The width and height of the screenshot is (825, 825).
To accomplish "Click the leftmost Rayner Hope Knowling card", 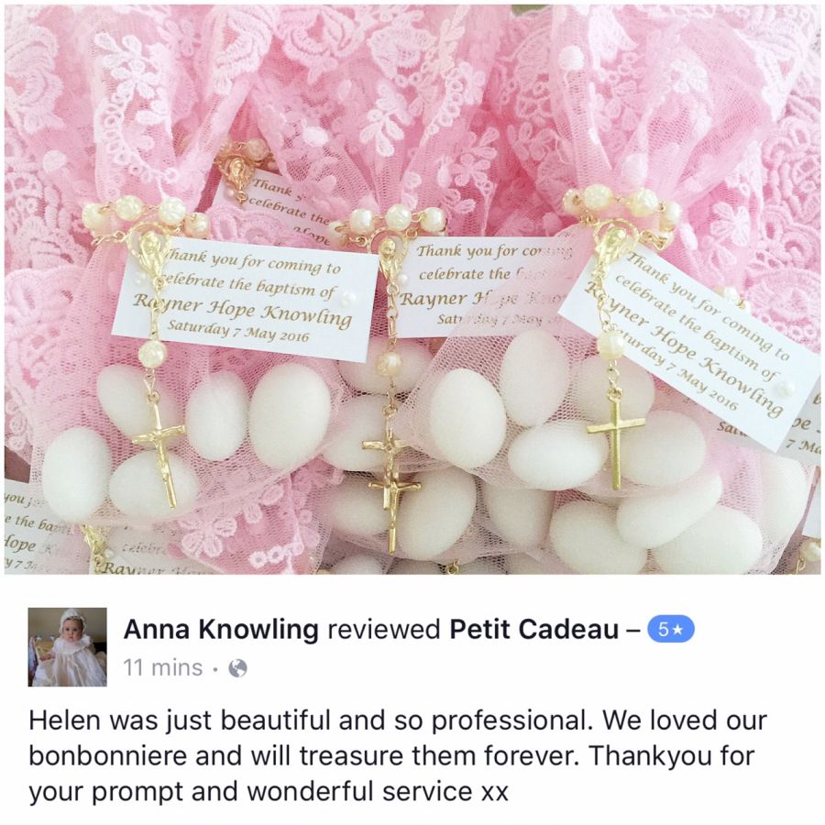I will (247, 299).
